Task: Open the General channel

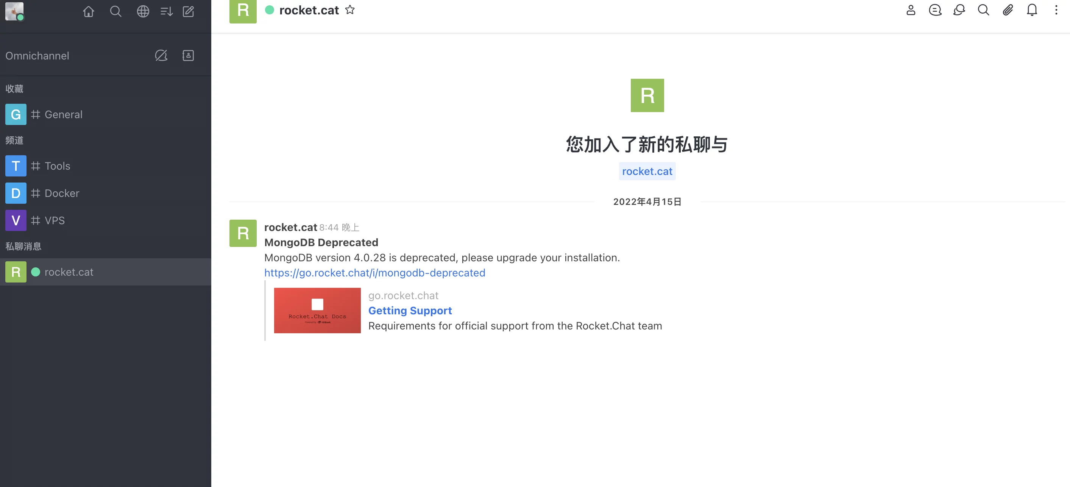Action: (x=63, y=114)
